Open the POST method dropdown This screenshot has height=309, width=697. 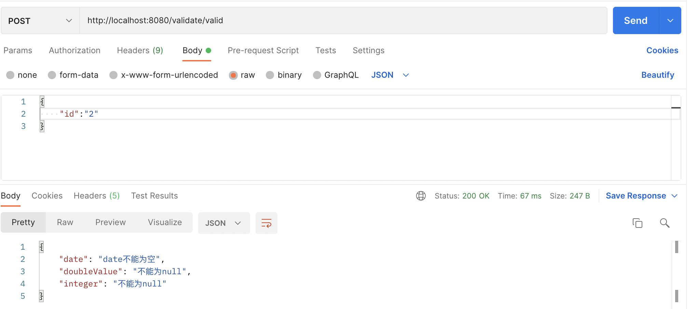point(69,20)
